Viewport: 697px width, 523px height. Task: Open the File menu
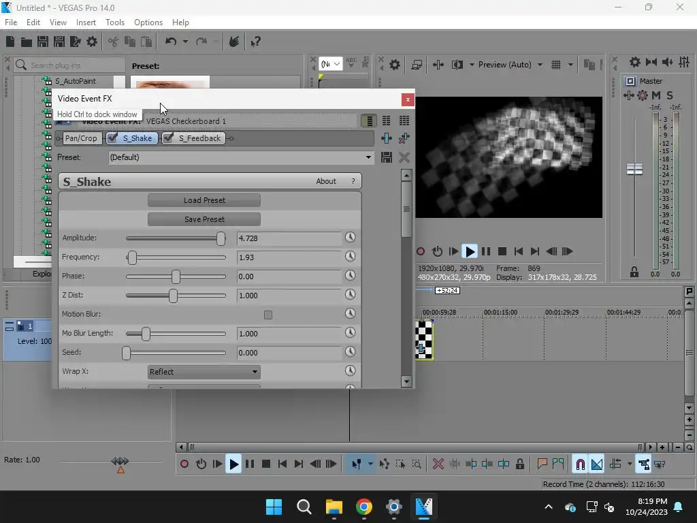click(11, 22)
